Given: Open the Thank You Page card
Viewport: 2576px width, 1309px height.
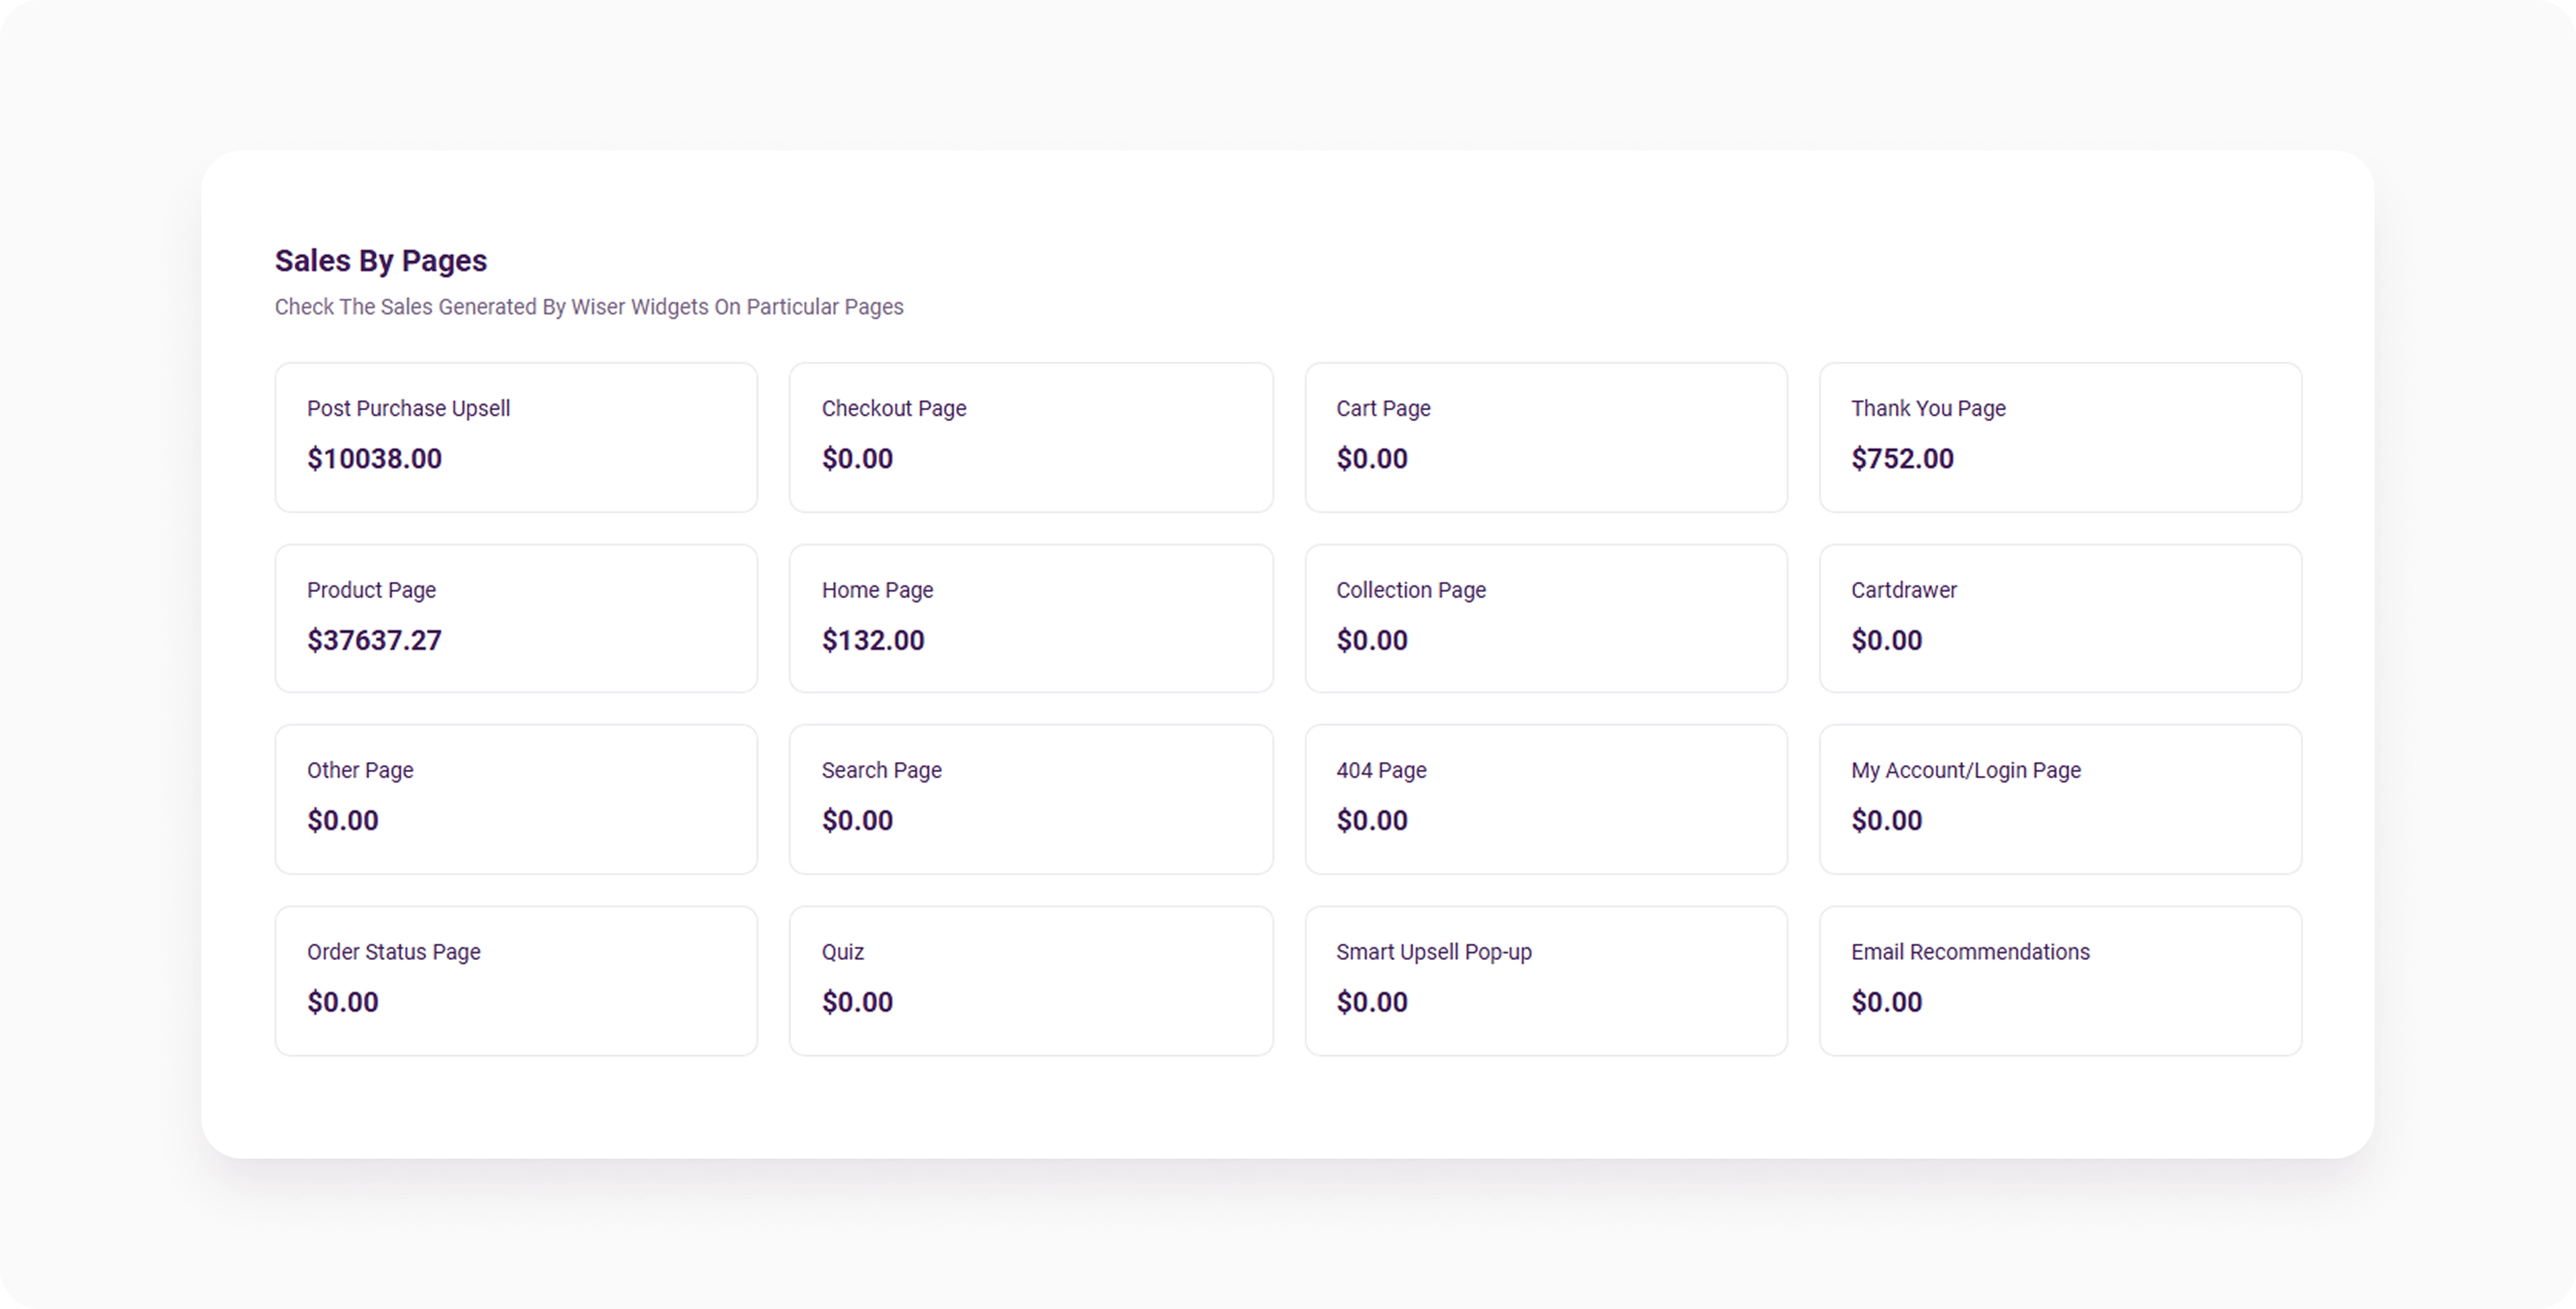Looking at the screenshot, I should [x=2060, y=437].
